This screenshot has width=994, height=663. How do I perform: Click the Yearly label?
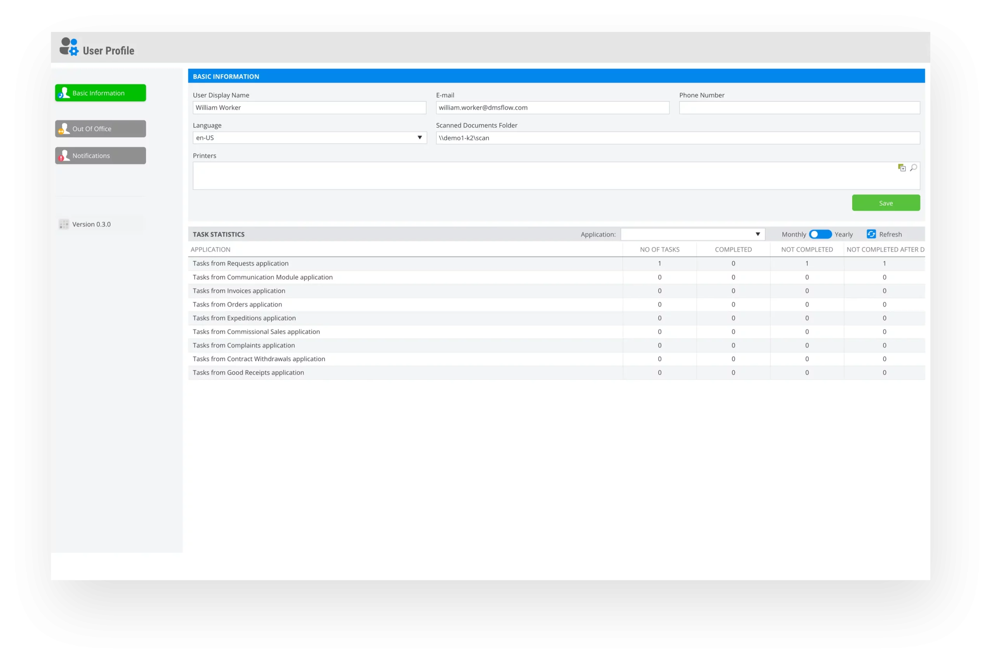pos(844,234)
